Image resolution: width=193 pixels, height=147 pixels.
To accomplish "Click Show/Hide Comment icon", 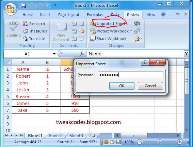I will tap(81, 24).
